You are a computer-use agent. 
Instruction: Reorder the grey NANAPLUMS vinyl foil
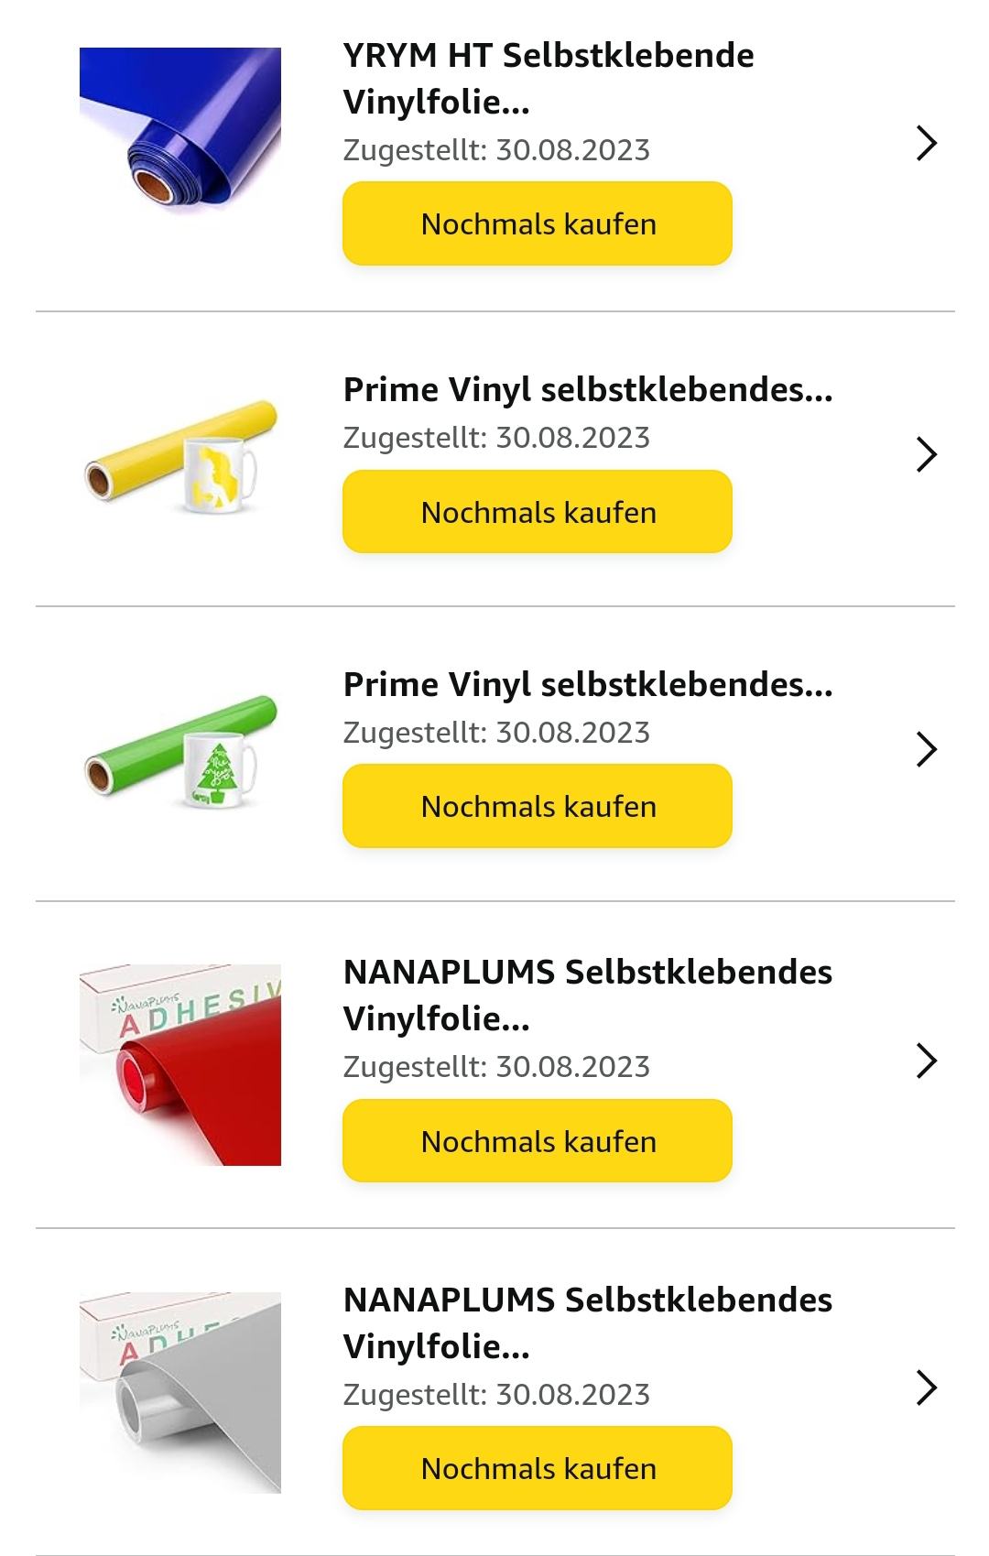[x=538, y=1468]
